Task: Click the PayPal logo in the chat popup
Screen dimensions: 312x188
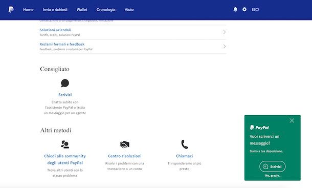Action: pyautogui.click(x=259, y=128)
